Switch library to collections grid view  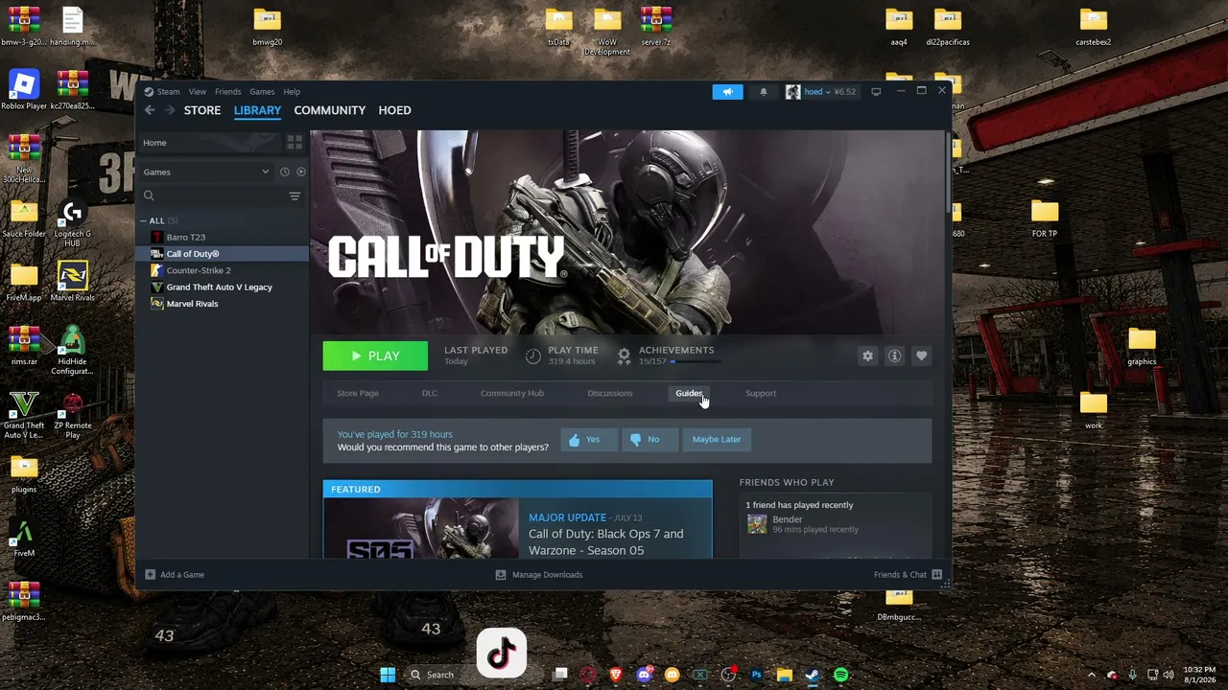[295, 143]
